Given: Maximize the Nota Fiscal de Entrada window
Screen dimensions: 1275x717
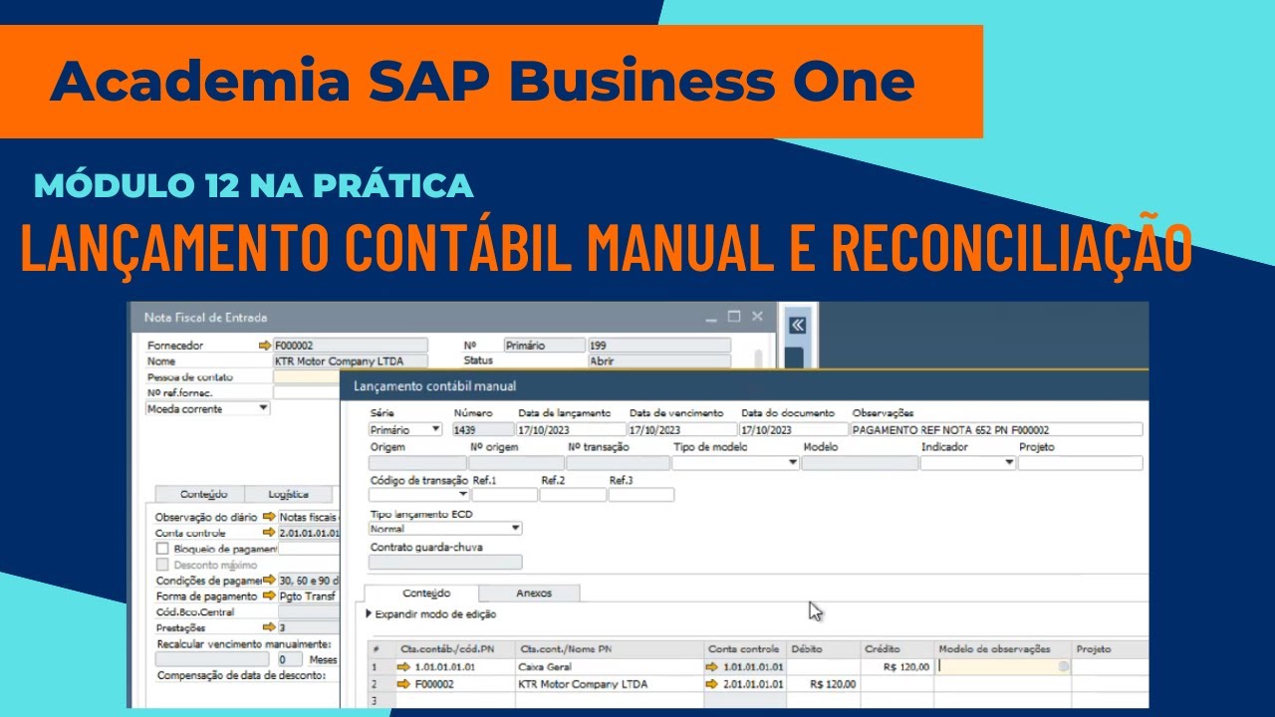Looking at the screenshot, I should pos(734,317).
